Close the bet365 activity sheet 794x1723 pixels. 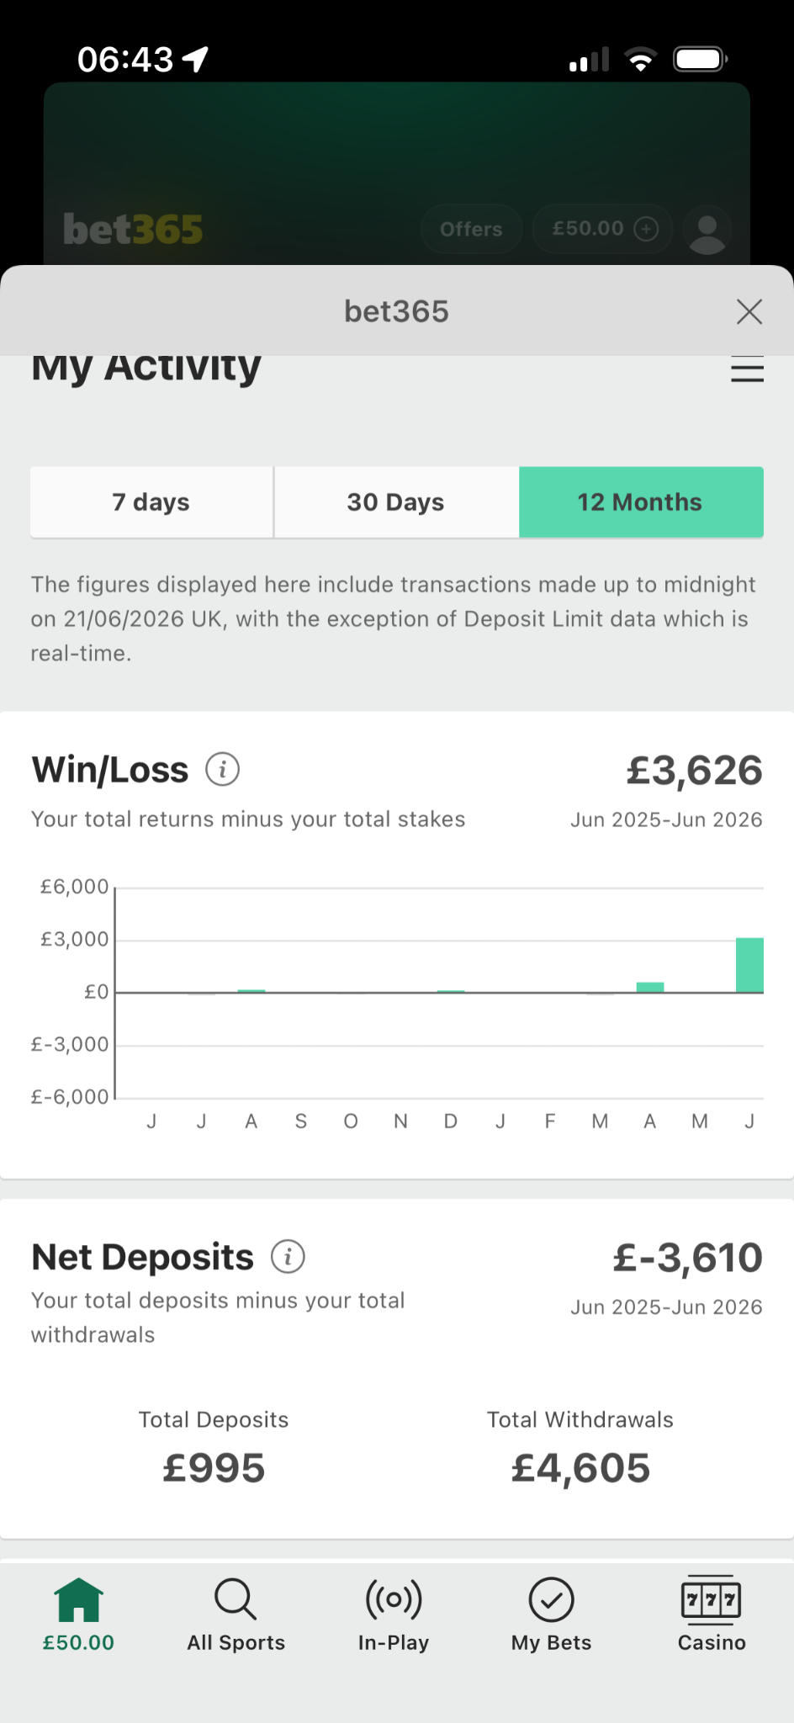(x=749, y=311)
